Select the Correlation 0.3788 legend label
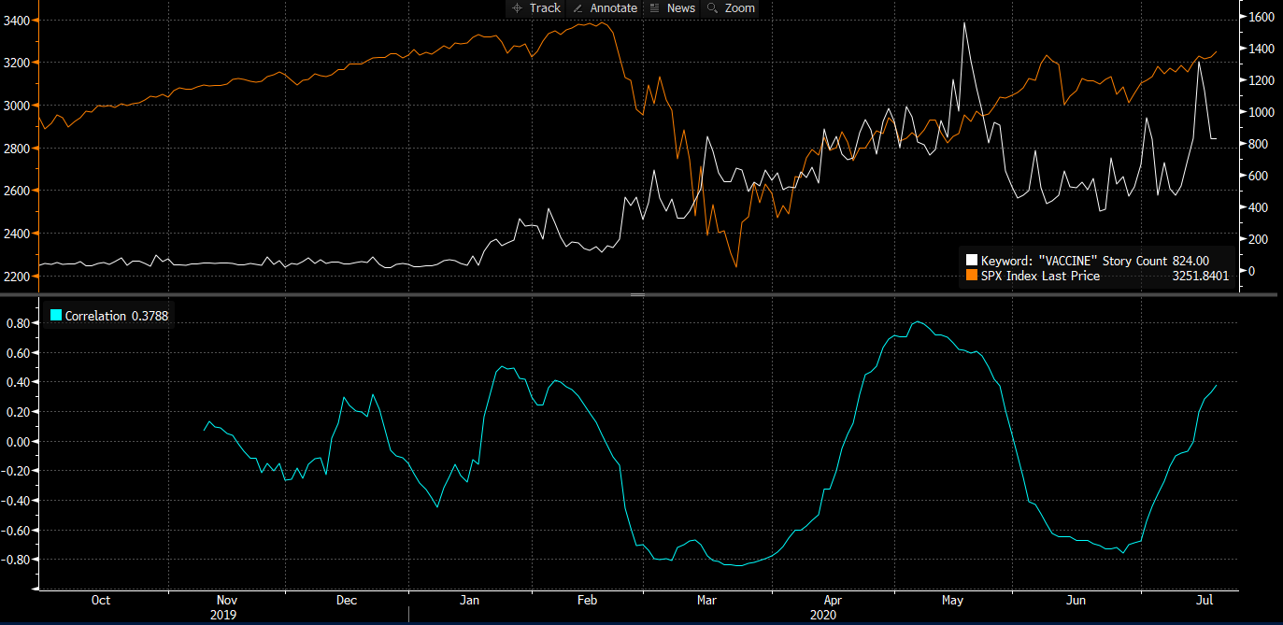The image size is (1283, 625). [x=116, y=316]
